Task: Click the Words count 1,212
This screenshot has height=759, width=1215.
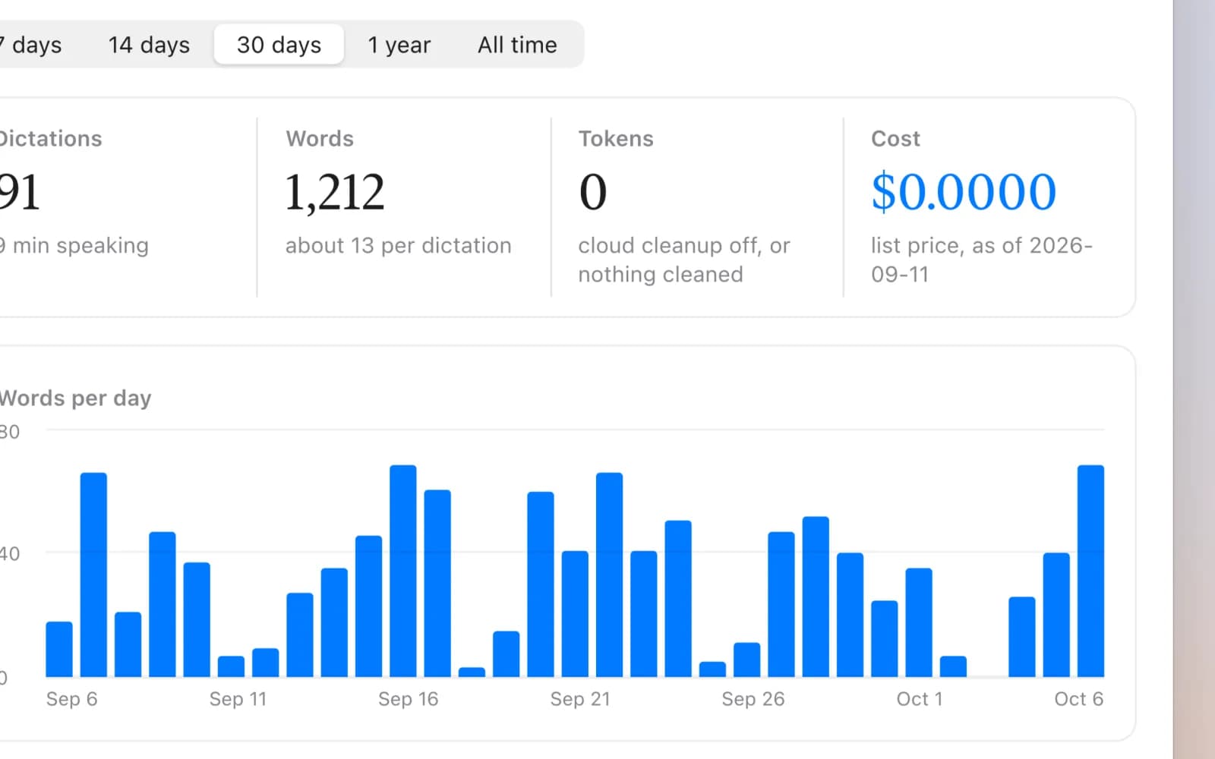Action: tap(335, 192)
